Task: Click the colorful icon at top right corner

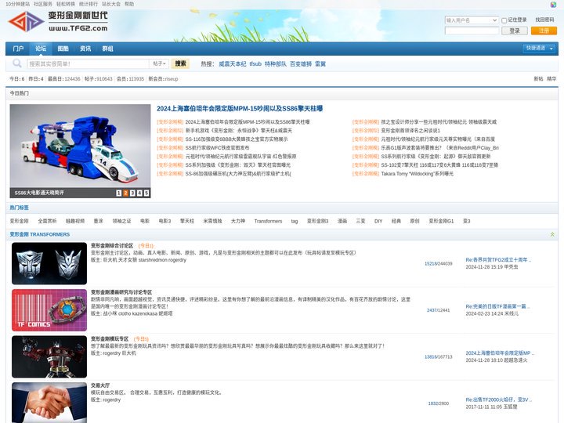Action: click(554, 5)
